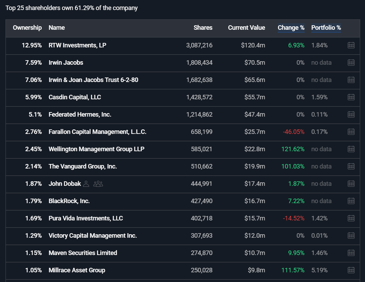This screenshot has width=365, height=282.
Task: Click the 444,991 shares value
Action: 202,184
